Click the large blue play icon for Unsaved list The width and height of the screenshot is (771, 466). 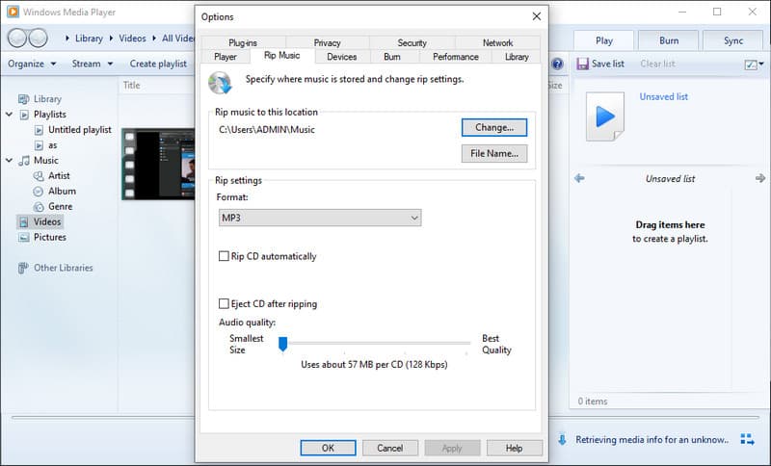pyautogui.click(x=605, y=116)
